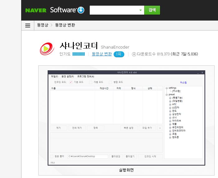Open the hamburger menu icon
The height and width of the screenshot is (178, 218).
click(28, 25)
